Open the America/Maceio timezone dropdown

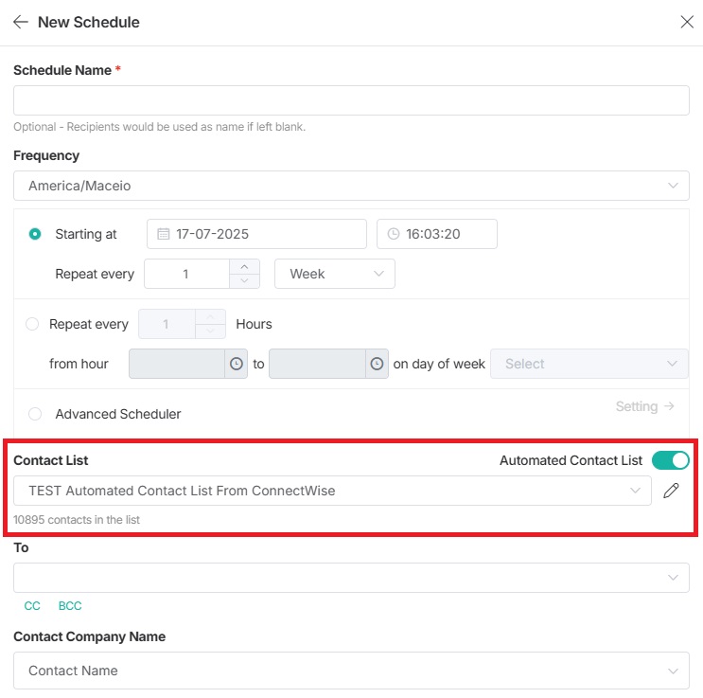pyautogui.click(x=351, y=186)
